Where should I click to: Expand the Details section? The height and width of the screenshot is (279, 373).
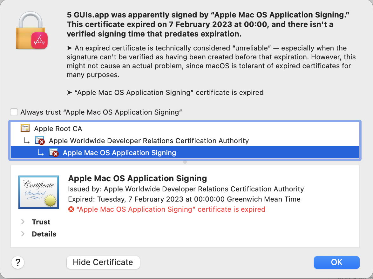[23, 234]
